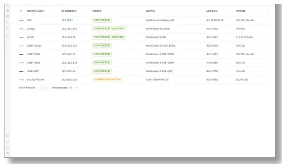282x164 pixels.
Task: Click IP address 192.168.1.35
Action: pyautogui.click(x=69, y=37)
